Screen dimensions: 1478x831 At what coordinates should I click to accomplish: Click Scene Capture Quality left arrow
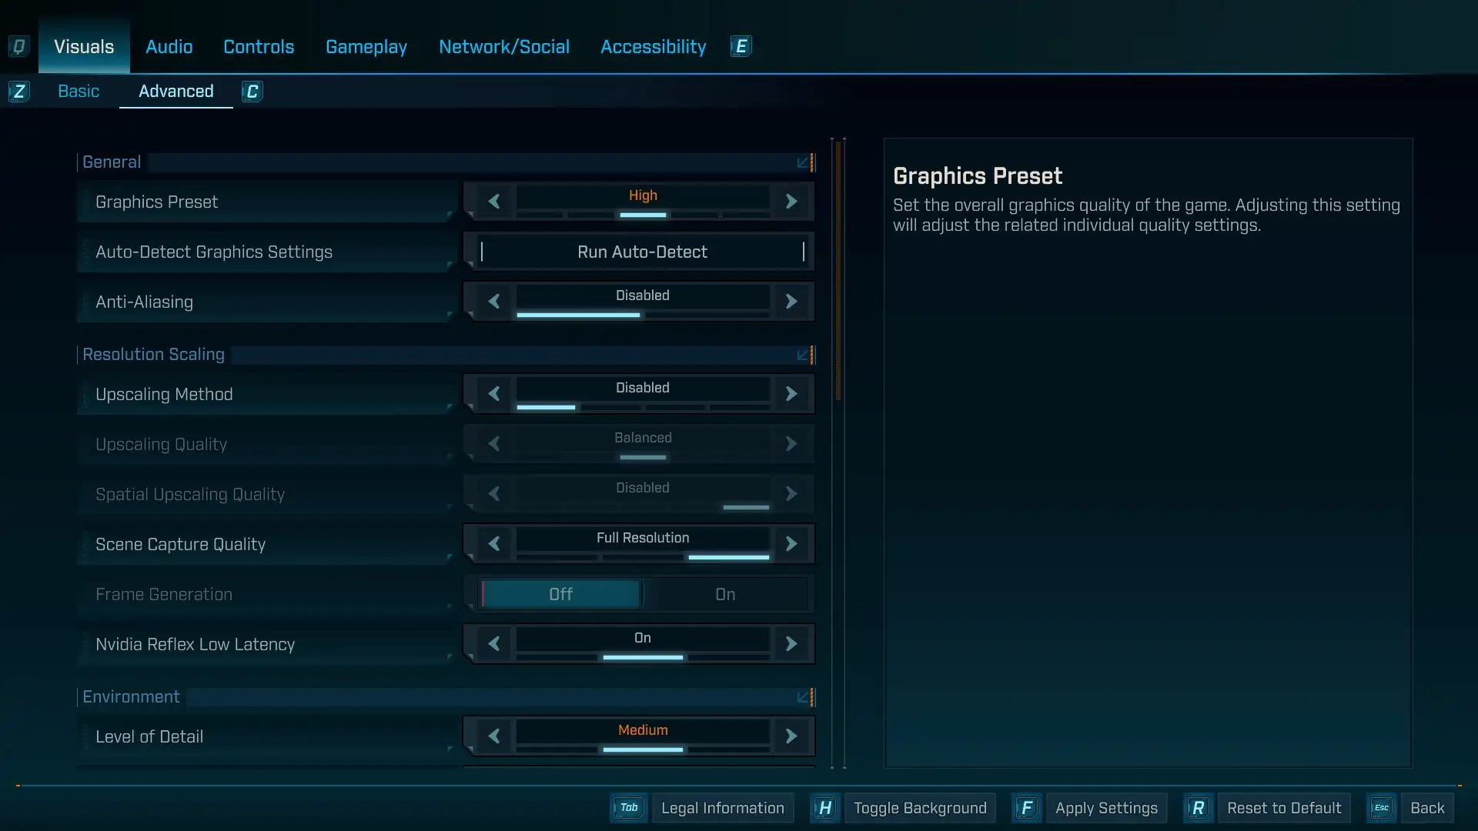coord(494,544)
